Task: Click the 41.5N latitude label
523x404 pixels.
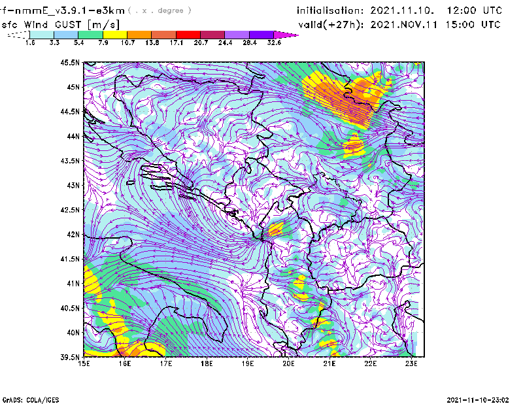Action: click(70, 259)
